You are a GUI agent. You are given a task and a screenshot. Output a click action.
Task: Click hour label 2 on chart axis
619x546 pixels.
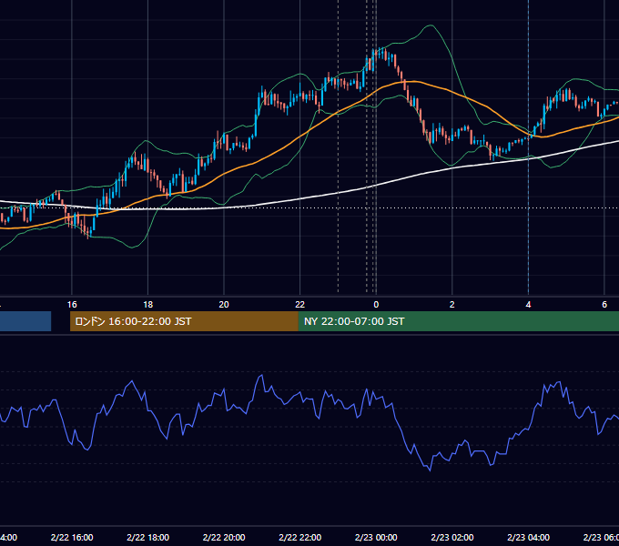(x=452, y=305)
